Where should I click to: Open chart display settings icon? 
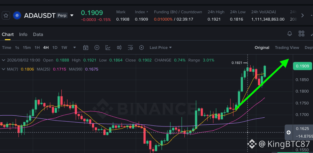tap(130, 48)
